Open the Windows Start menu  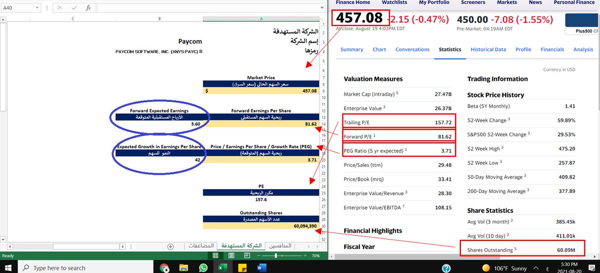click(x=9, y=267)
